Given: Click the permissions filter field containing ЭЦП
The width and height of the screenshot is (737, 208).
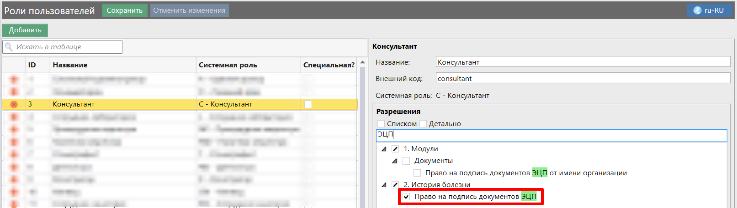Looking at the screenshot, I should click(x=551, y=135).
